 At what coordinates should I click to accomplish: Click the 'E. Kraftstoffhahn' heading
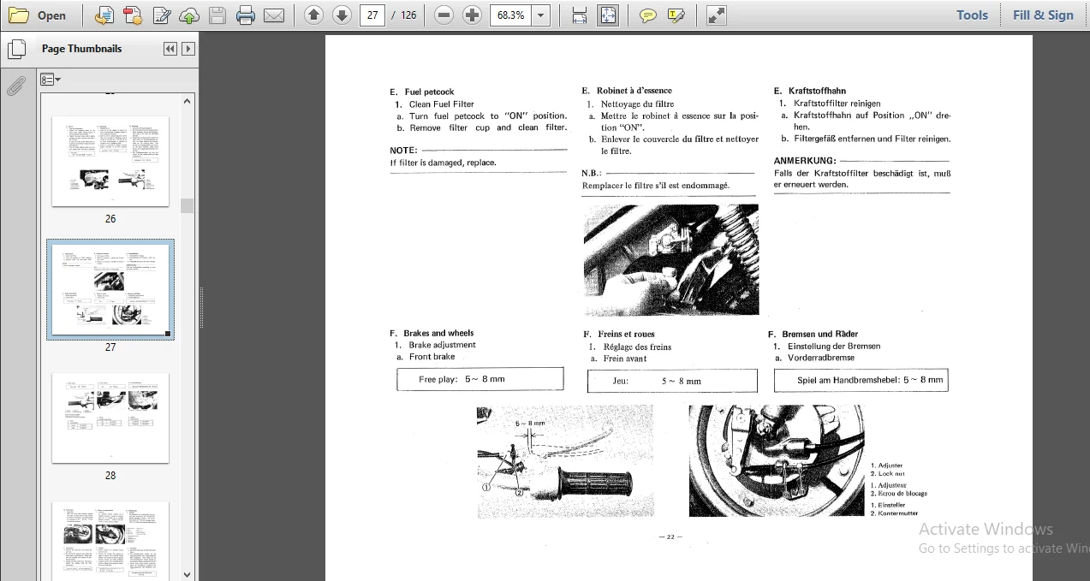pos(810,91)
